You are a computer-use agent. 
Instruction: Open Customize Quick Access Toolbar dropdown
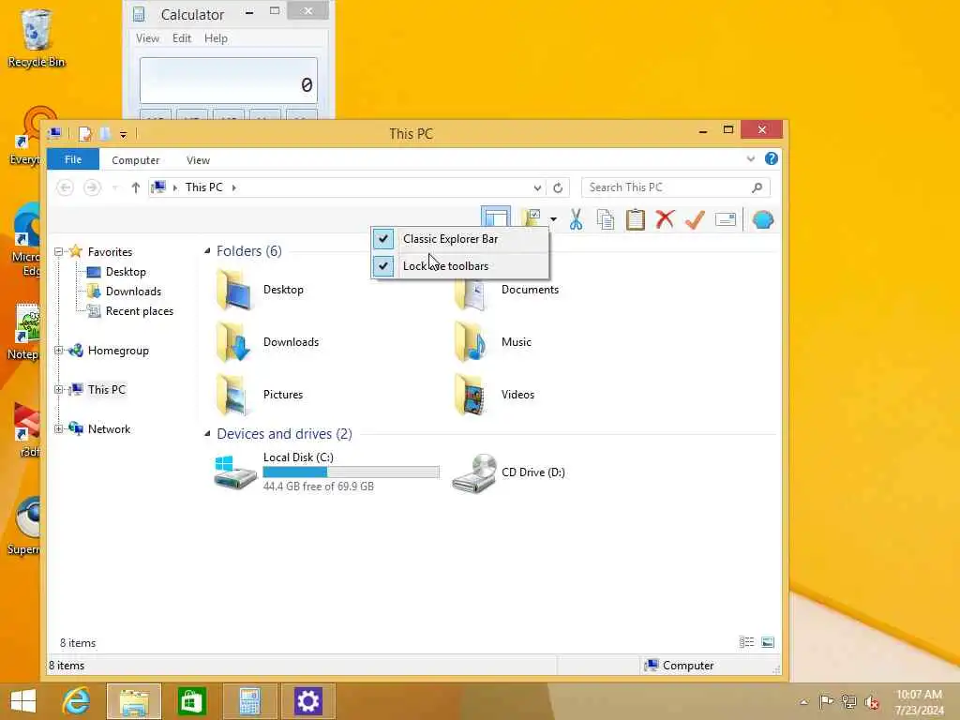(123, 134)
